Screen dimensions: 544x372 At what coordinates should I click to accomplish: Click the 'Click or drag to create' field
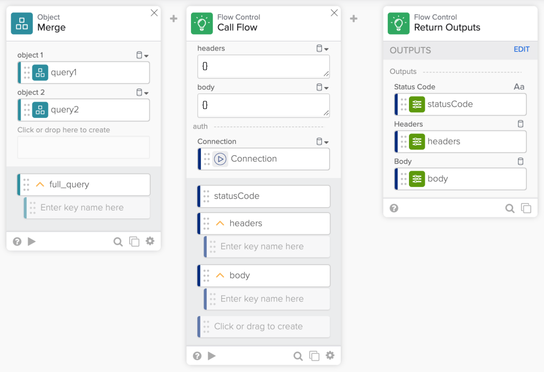263,327
